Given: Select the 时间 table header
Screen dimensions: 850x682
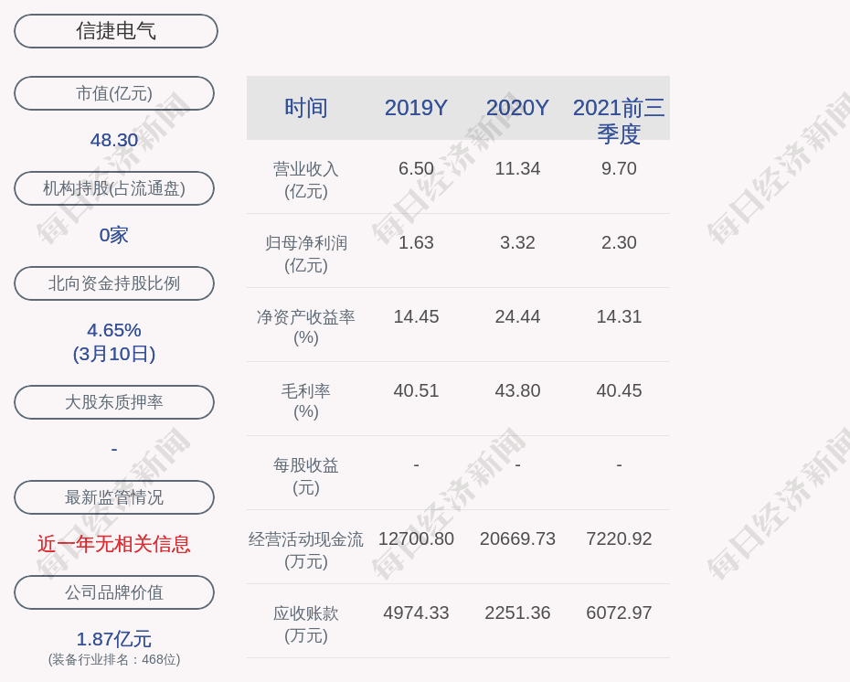Looking at the screenshot, I should pos(306,108).
